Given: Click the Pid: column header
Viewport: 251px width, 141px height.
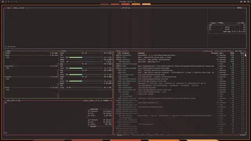Looking at the screenshot, I should click(119, 53).
